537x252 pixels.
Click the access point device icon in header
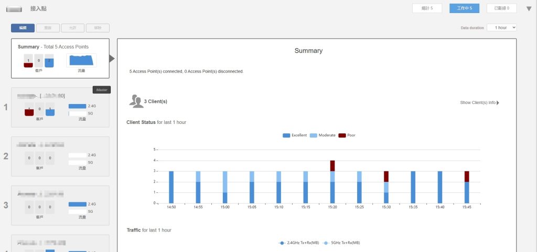pos(14,9)
